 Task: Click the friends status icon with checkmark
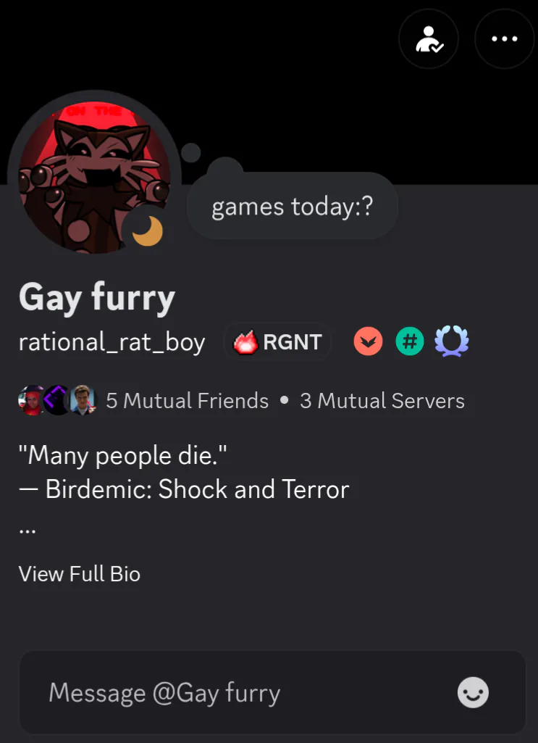[428, 39]
